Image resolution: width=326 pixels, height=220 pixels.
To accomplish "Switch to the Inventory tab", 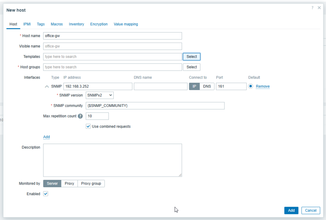I will click(x=76, y=24).
